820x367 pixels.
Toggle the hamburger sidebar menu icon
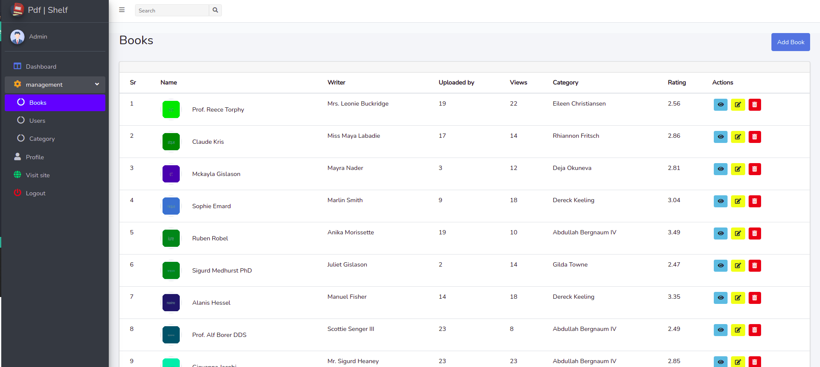tap(122, 10)
